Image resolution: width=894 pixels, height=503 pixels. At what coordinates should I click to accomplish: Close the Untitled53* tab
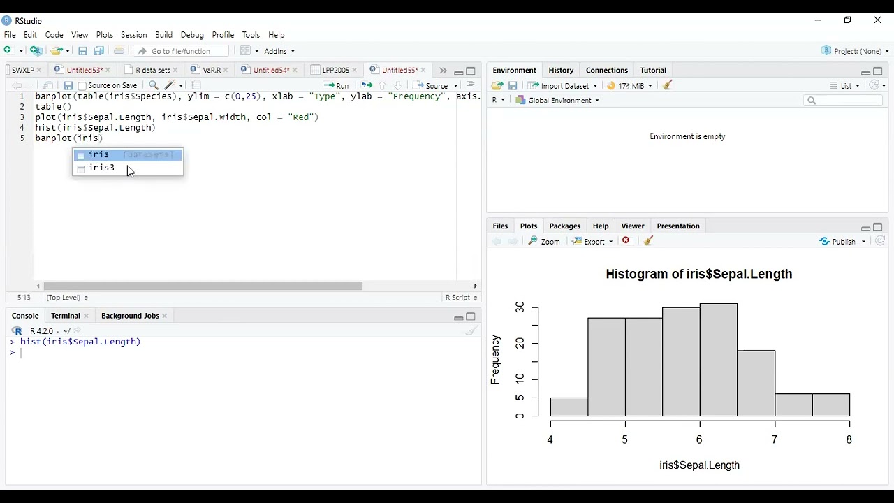tap(108, 71)
